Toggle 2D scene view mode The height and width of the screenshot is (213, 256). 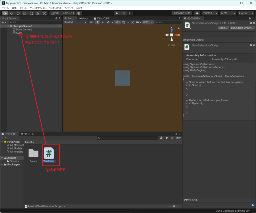(91, 22)
